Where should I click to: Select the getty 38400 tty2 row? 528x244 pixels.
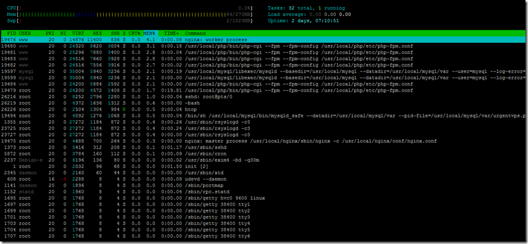coord(263,211)
